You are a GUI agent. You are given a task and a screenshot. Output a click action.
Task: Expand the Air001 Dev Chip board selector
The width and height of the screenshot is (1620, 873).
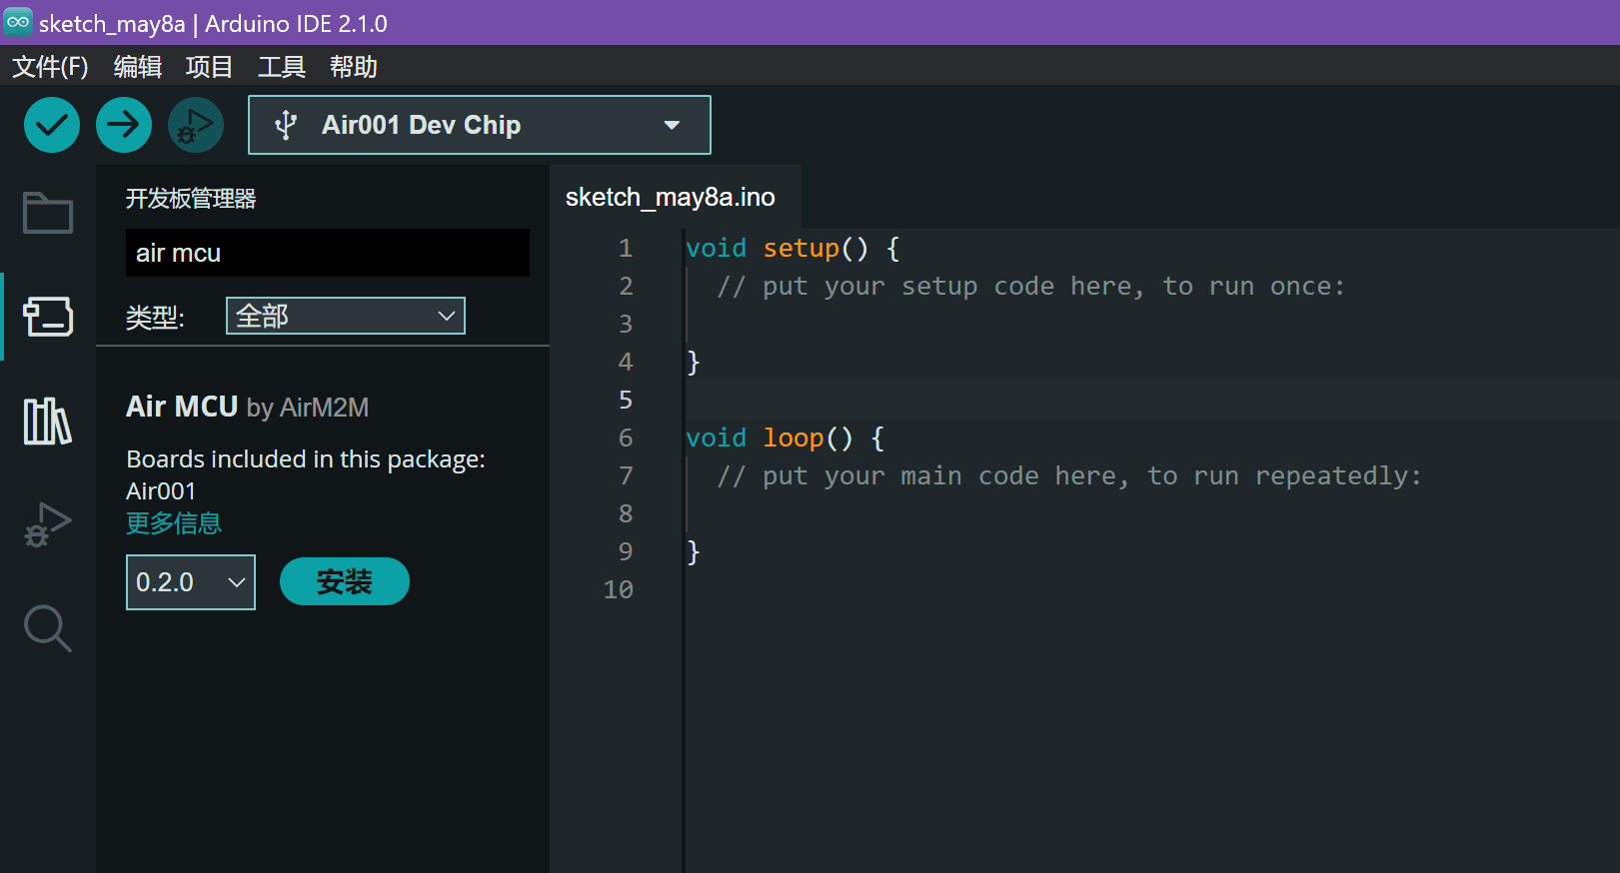(479, 125)
